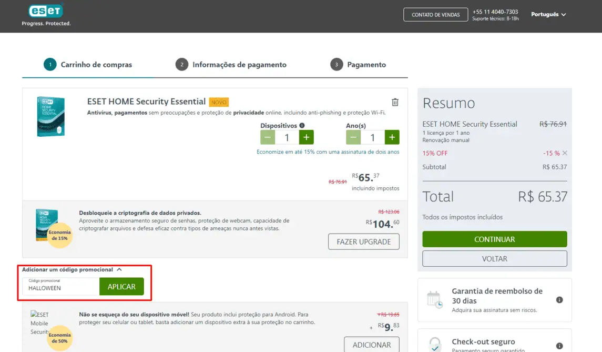The width and height of the screenshot is (602, 352).
Task: Click the green CONTINUAR button
Action: [x=495, y=239]
